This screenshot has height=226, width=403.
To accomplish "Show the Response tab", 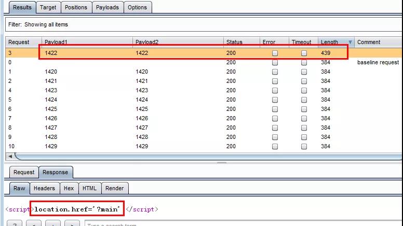I will click(x=55, y=172).
